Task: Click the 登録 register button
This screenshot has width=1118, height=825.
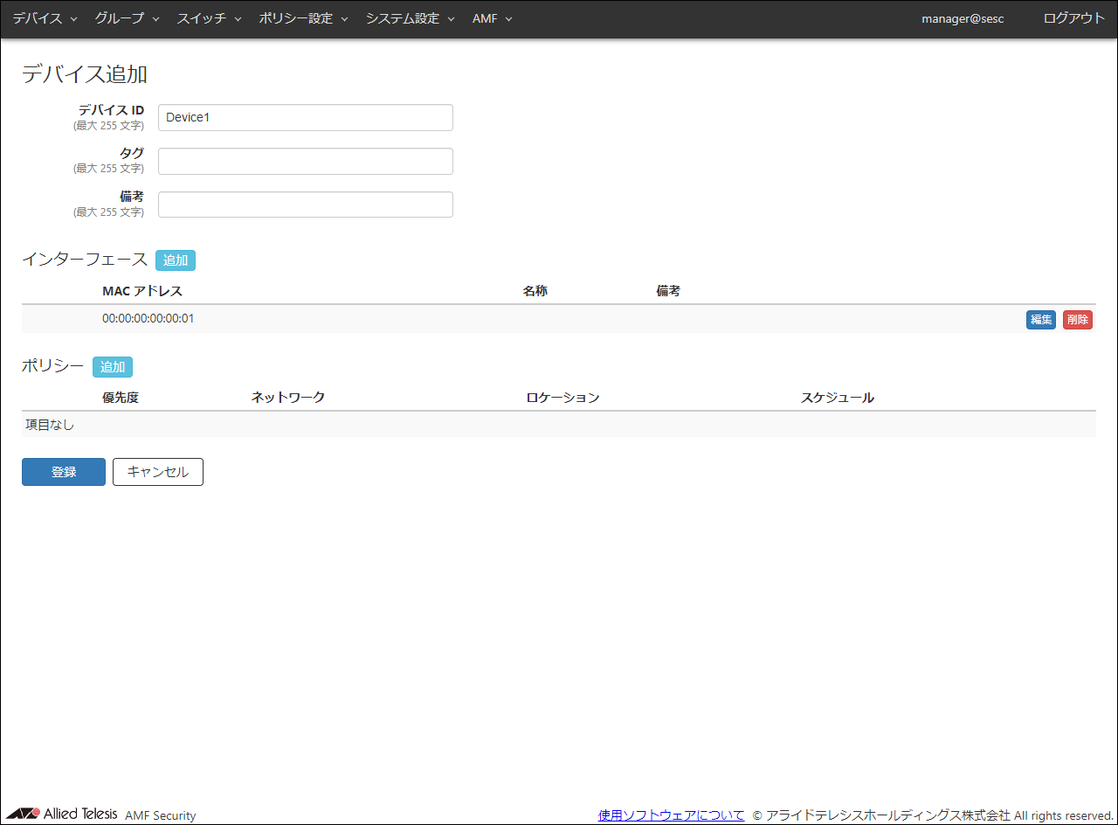Action: pyautogui.click(x=64, y=472)
